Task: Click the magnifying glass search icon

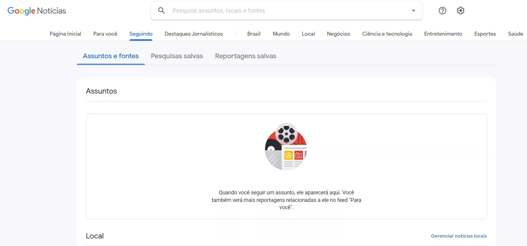Action: click(162, 11)
